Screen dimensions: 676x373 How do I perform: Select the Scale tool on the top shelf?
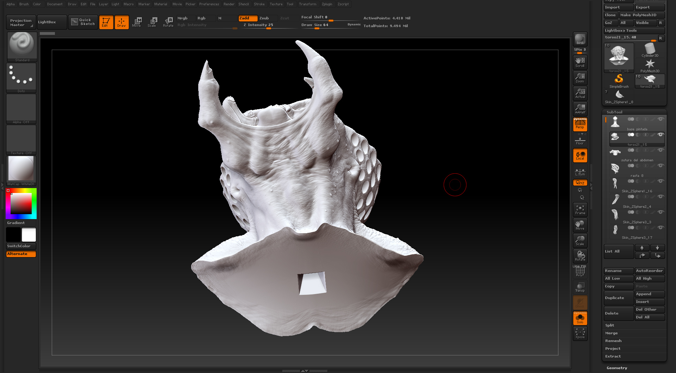tap(152, 22)
